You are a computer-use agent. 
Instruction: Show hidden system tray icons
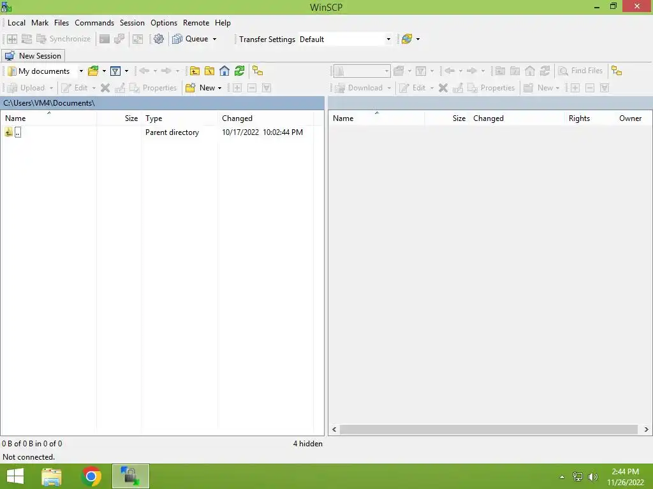562,477
